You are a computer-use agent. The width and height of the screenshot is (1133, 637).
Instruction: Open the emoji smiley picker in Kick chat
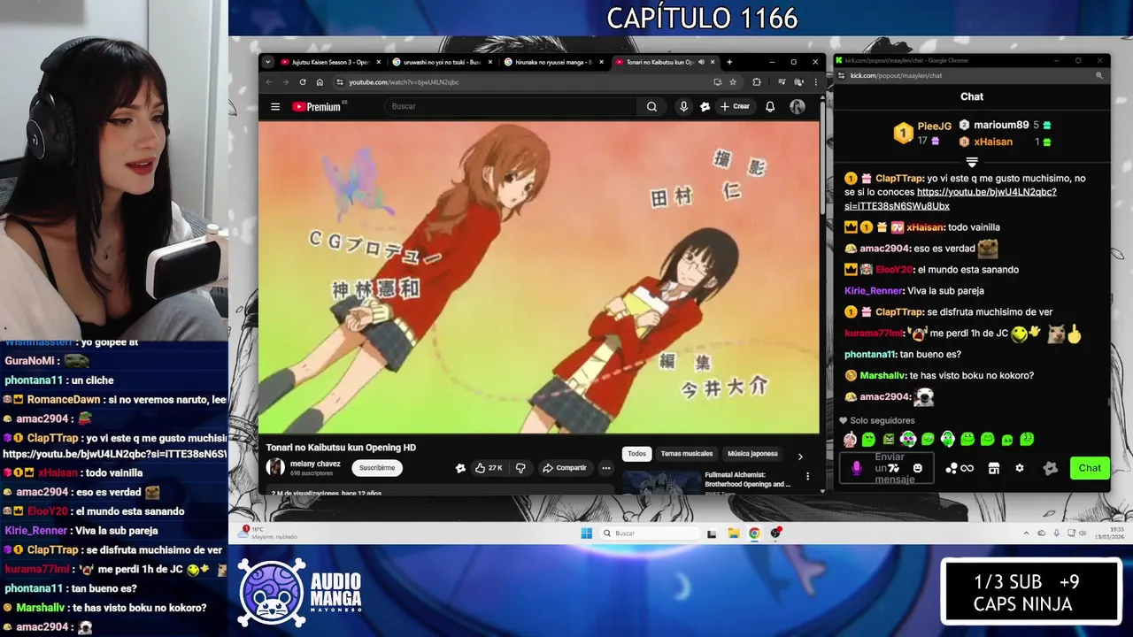pyautogui.click(x=918, y=468)
